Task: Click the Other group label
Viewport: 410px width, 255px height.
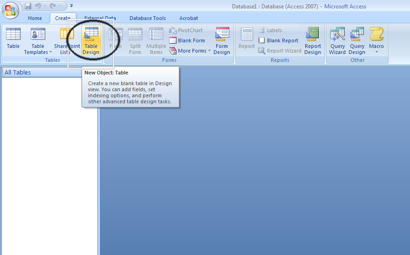Action: (x=357, y=60)
